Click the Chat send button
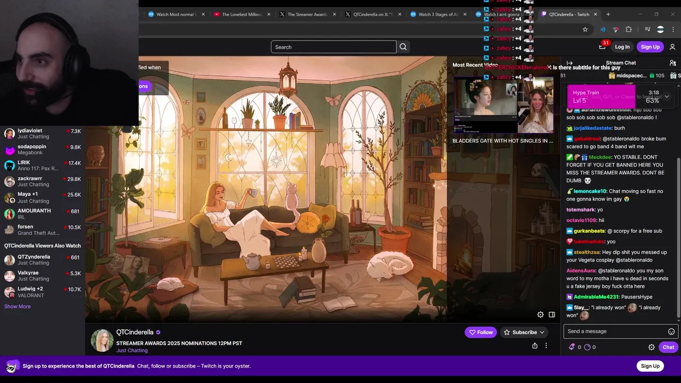Image resolution: width=681 pixels, height=383 pixels. pos(668,347)
